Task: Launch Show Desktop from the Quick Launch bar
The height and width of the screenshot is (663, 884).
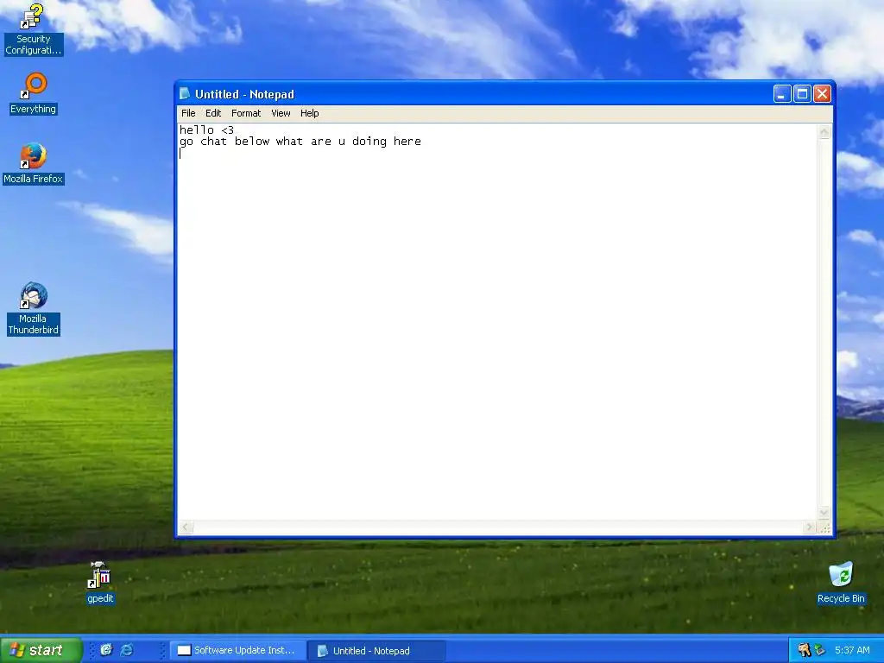Action: point(106,650)
